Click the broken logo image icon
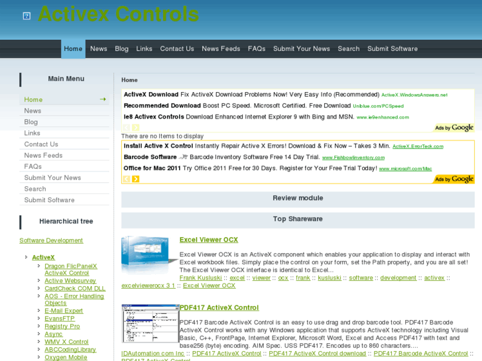The image size is (482, 361). (x=27, y=16)
